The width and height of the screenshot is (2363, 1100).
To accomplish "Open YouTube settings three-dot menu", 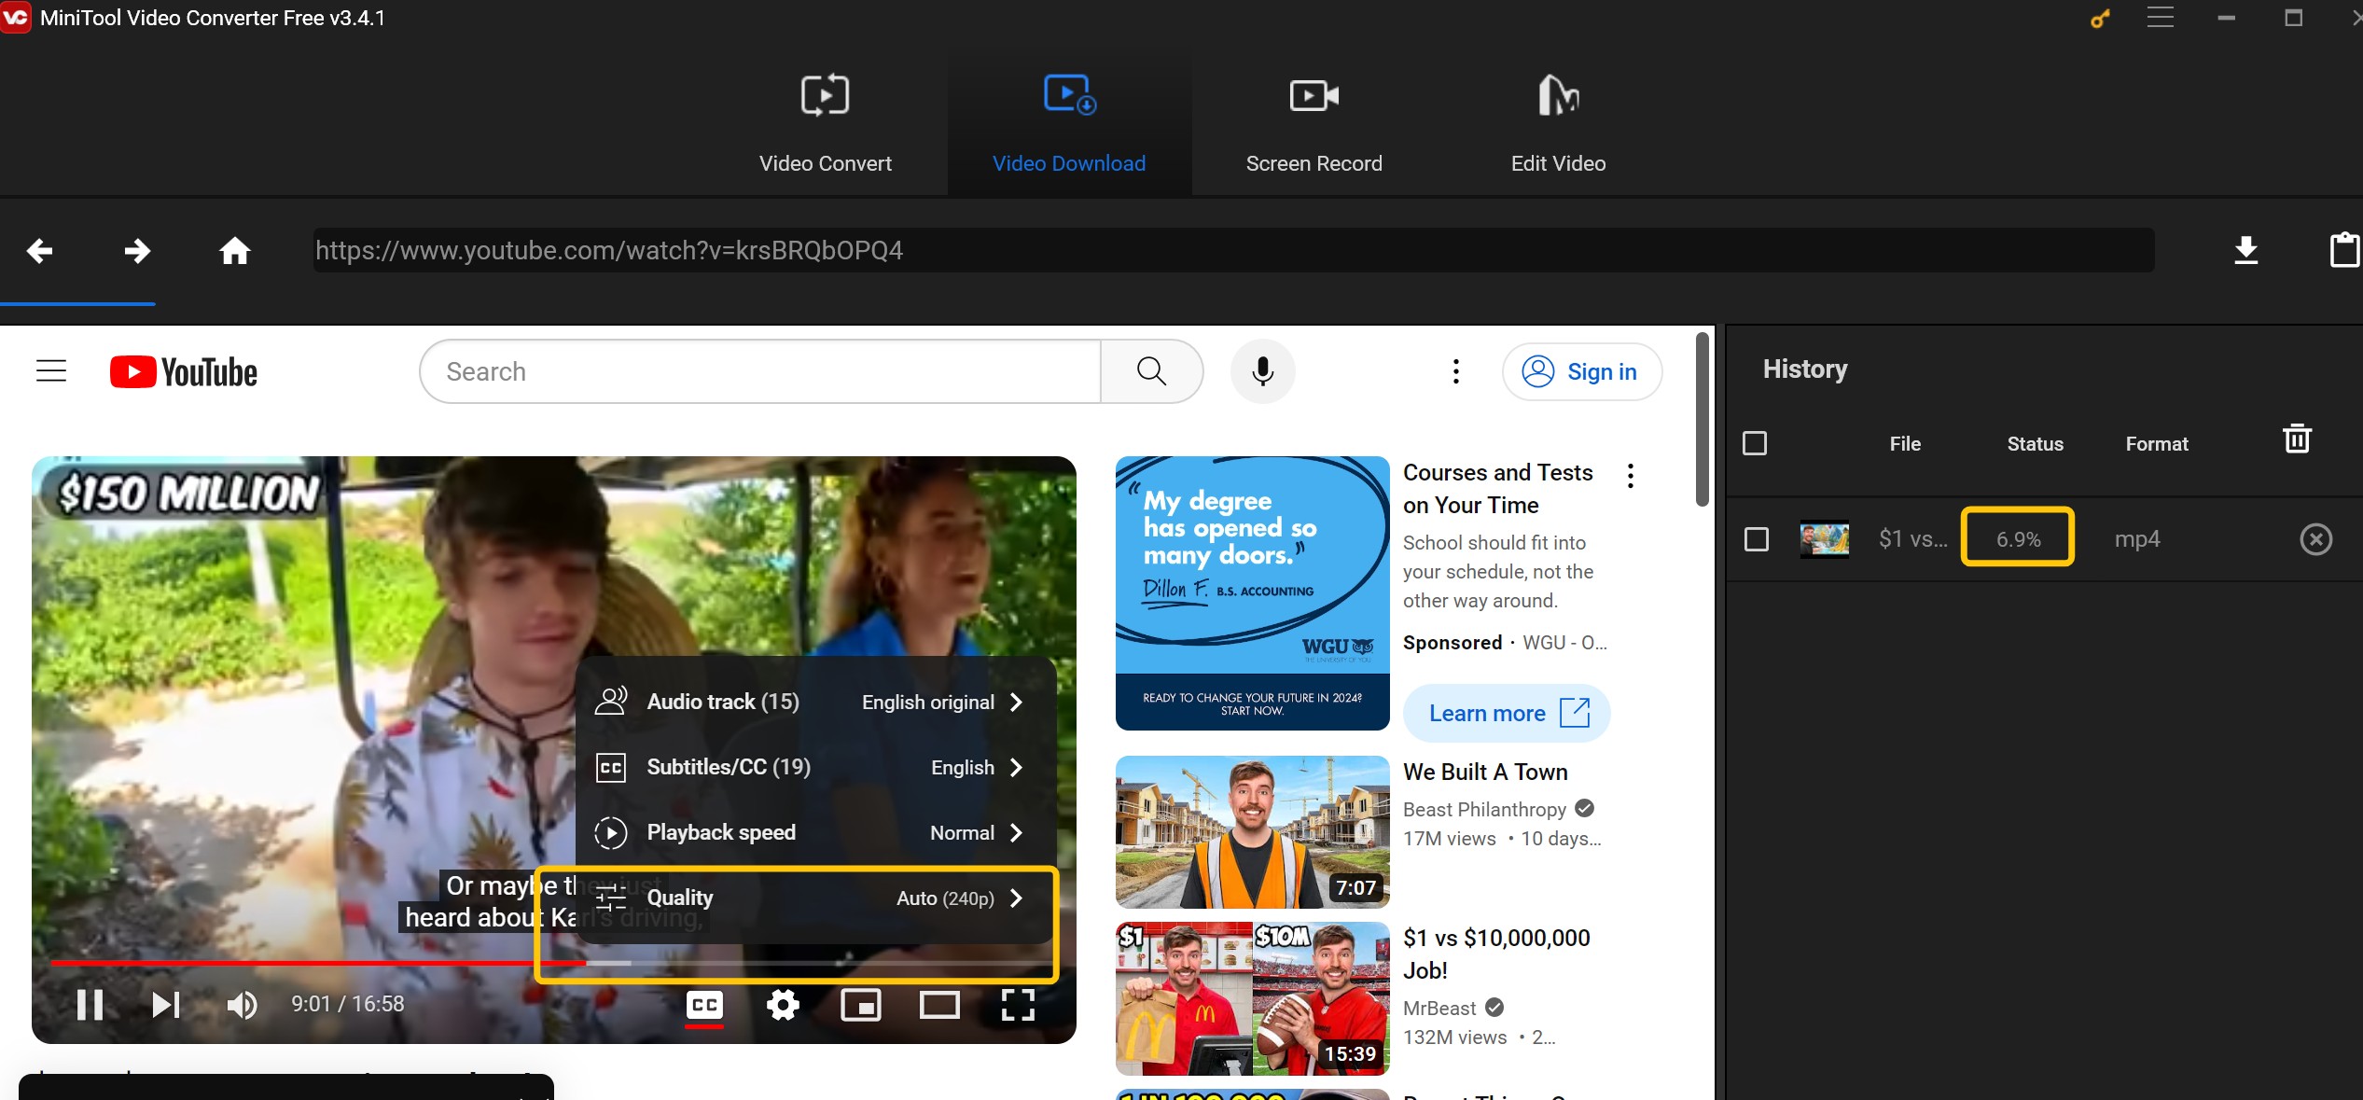I will pos(1455,371).
